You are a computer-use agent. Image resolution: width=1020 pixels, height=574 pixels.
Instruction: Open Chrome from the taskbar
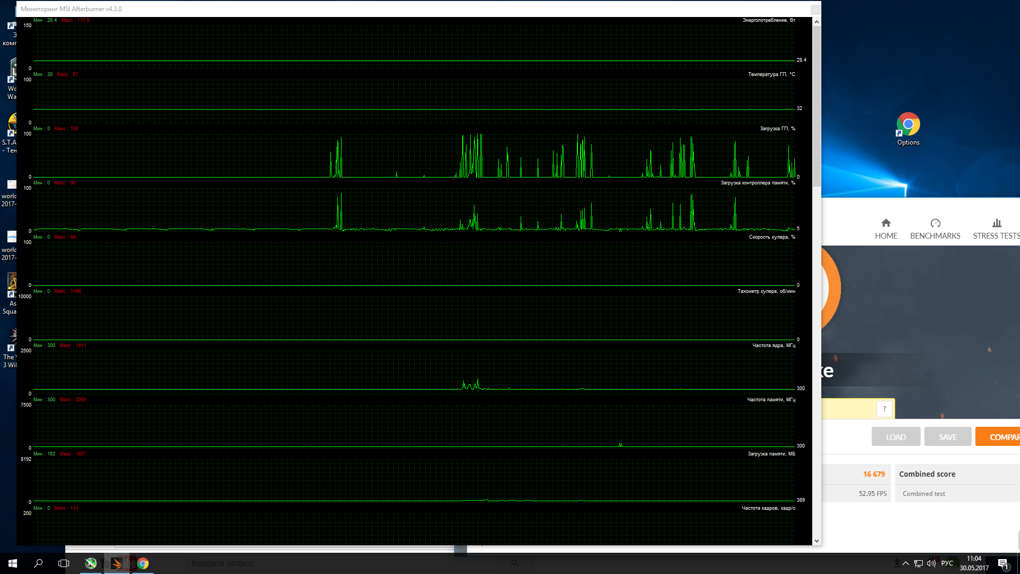pos(143,563)
